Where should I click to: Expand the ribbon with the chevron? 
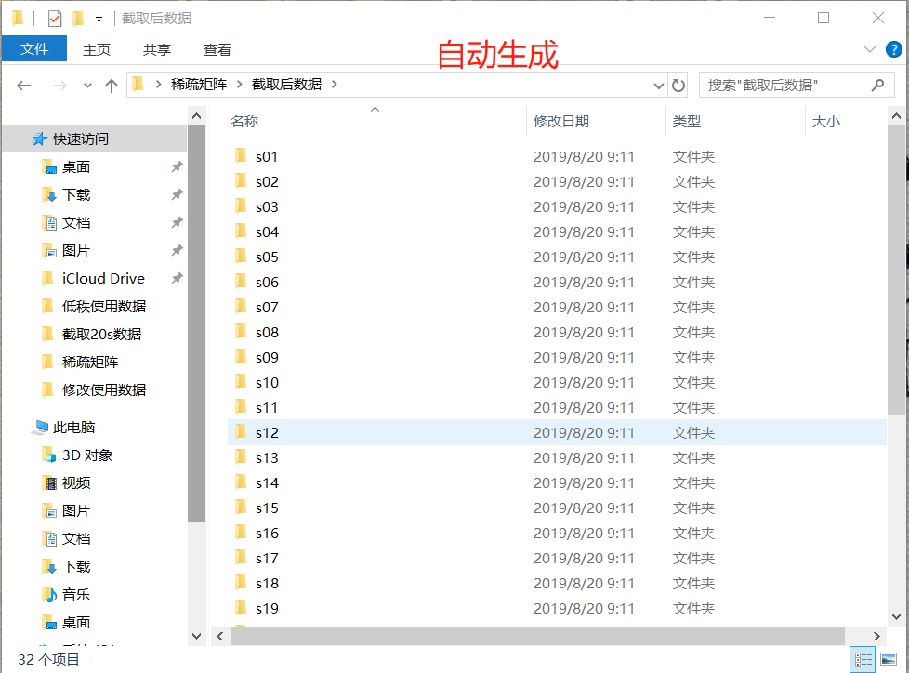(x=869, y=49)
